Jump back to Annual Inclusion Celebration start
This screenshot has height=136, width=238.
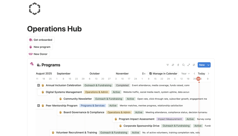click(x=39, y=85)
